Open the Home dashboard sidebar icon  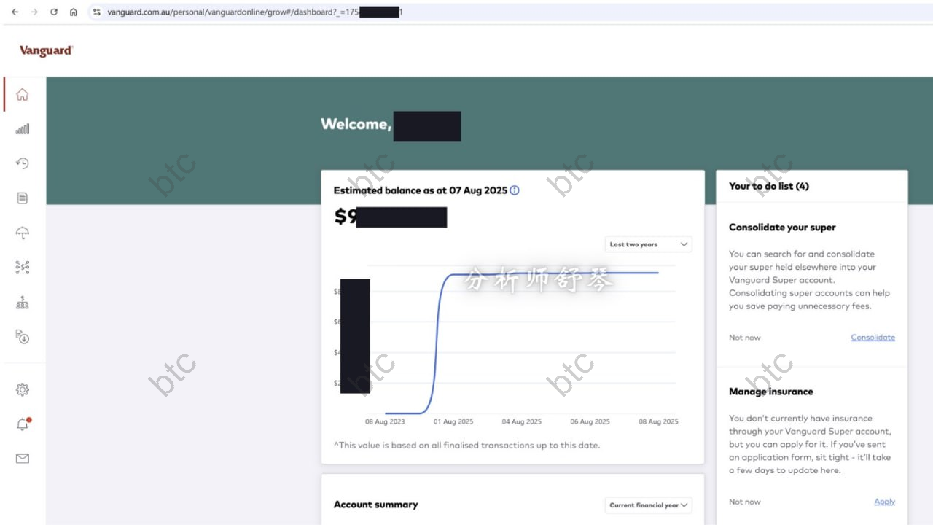click(23, 95)
